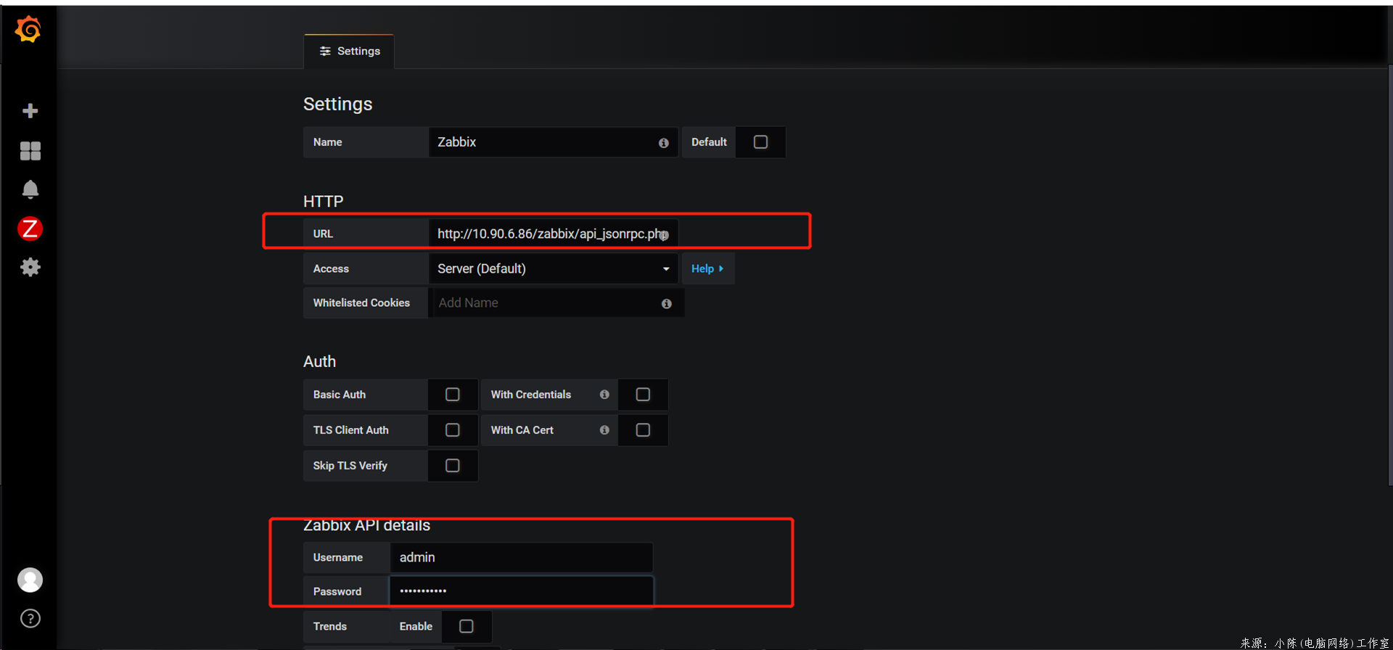Edit the Name field containing Zabbix

[554, 142]
